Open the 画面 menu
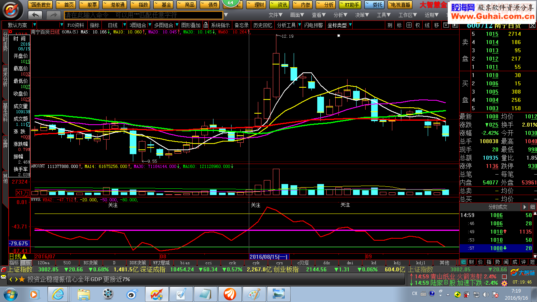537x302 pixels. click(x=297, y=15)
